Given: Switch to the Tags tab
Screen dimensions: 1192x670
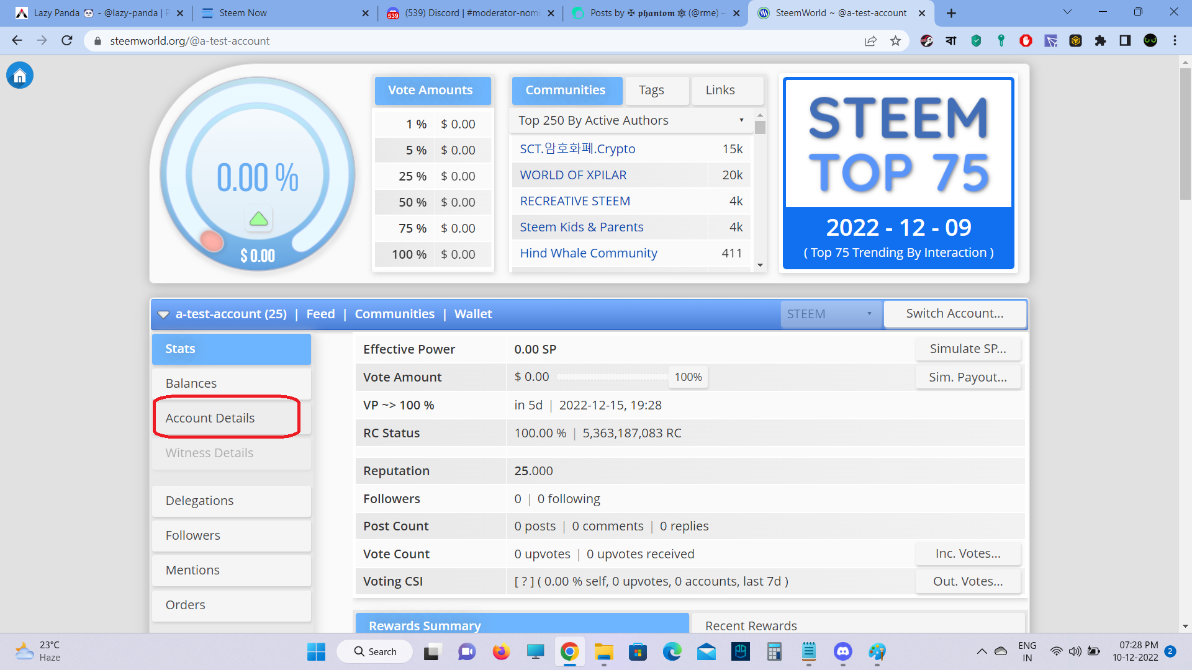Looking at the screenshot, I should tap(651, 91).
